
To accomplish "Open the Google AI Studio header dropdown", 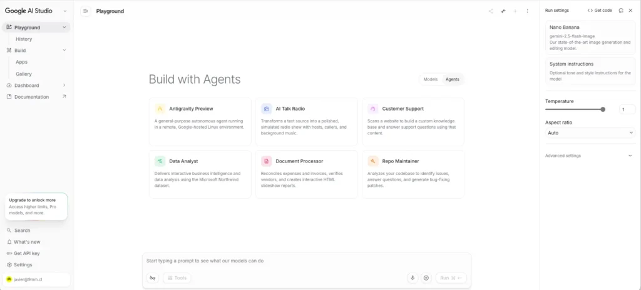I will point(64,11).
